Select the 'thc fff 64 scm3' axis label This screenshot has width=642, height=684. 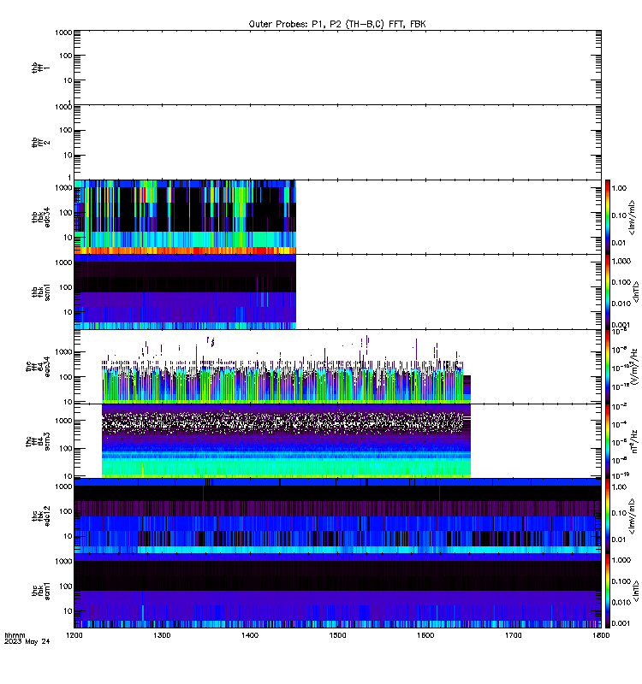click(38, 441)
